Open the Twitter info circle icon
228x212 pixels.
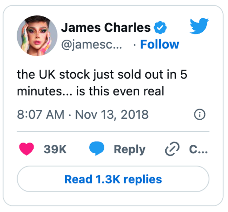click(200, 115)
